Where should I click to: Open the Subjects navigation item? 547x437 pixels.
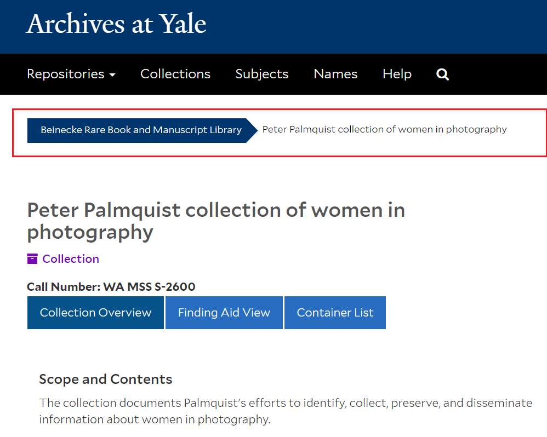point(261,74)
